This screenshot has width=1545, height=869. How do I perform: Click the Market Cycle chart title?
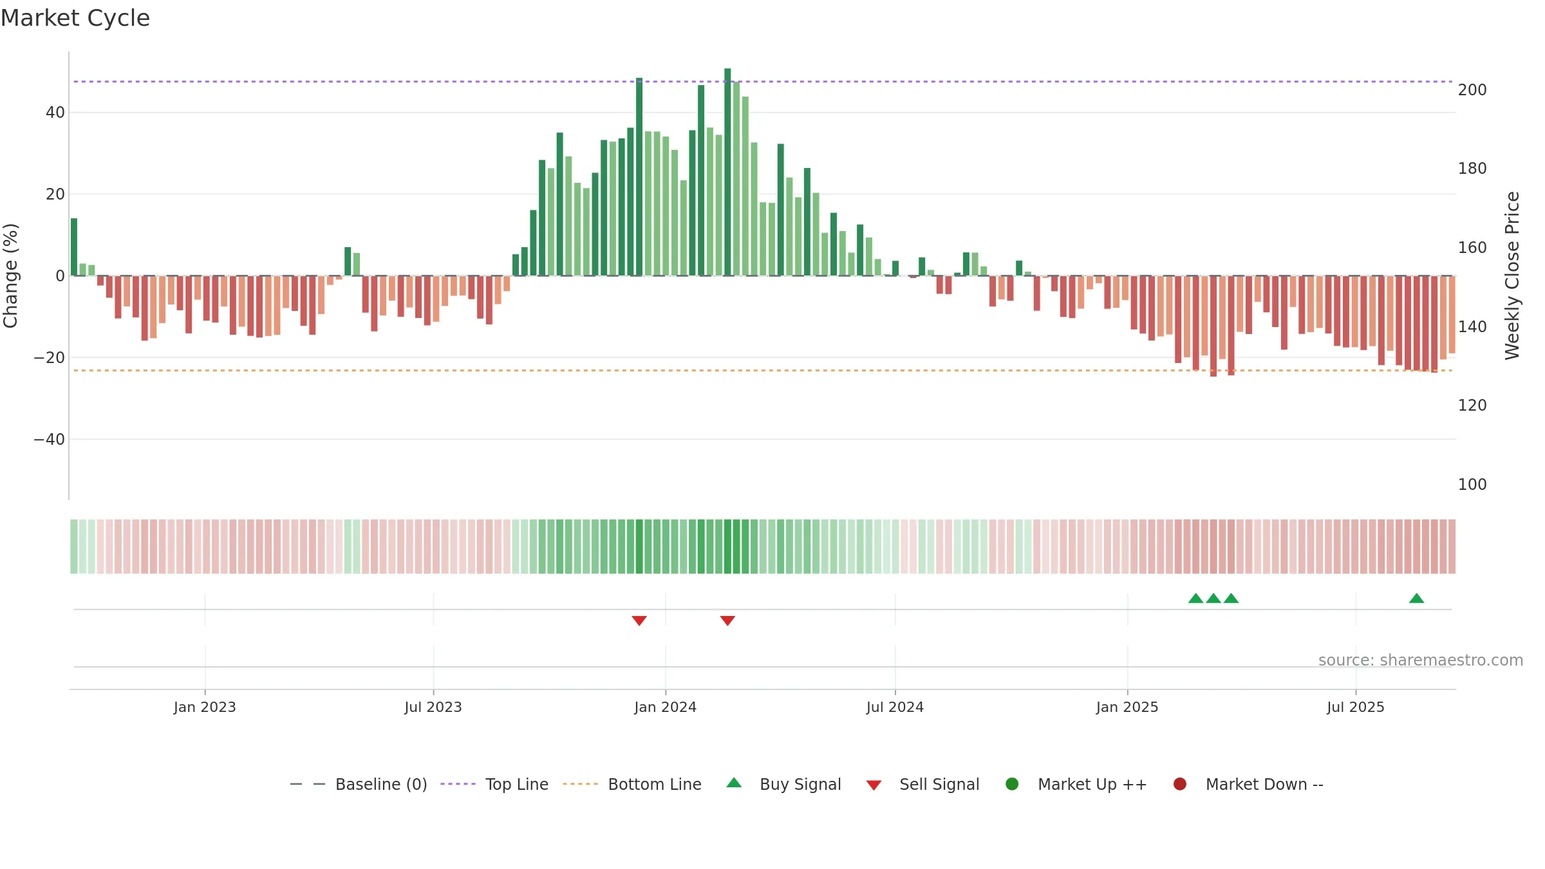75,18
